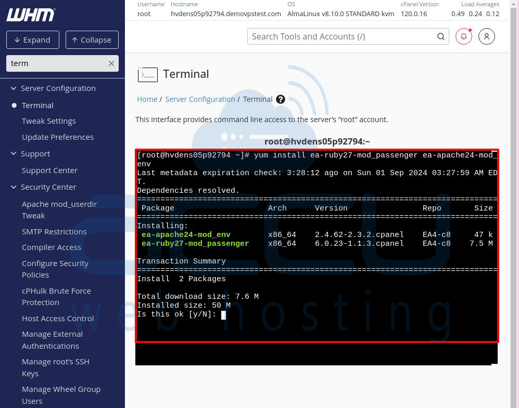Screen dimensions: 519x408
Task: Collapse all sidebar sections with Collapse button
Action: (x=92, y=40)
